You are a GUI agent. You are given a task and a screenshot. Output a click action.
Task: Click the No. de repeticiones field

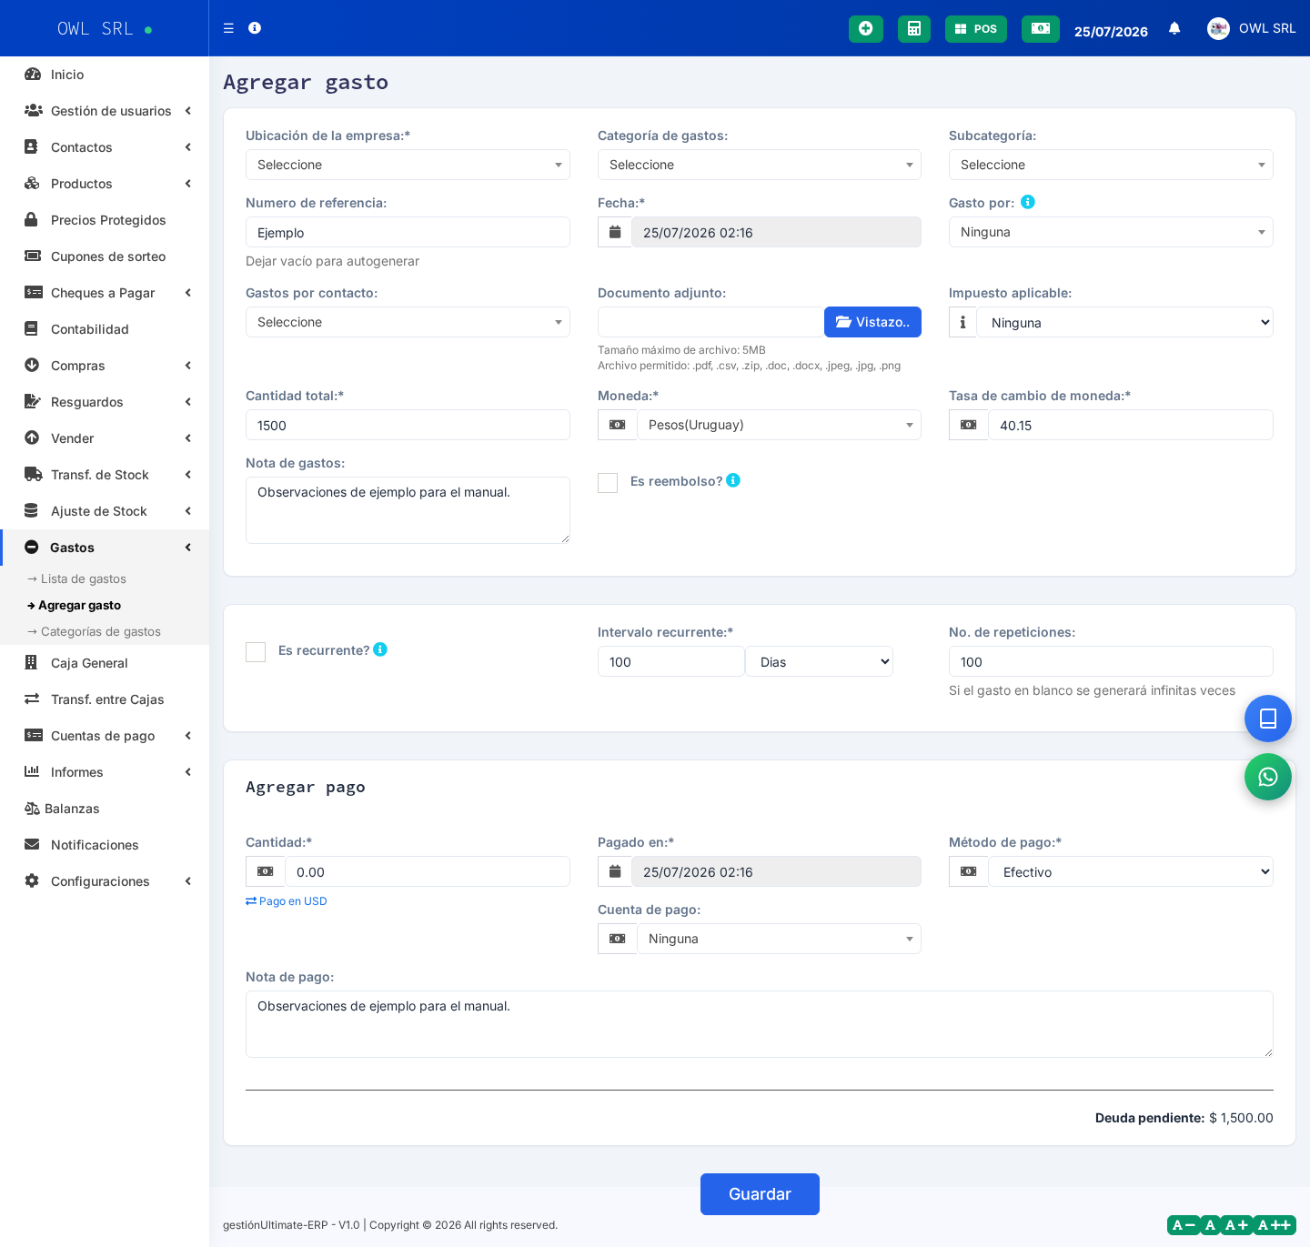pyautogui.click(x=1111, y=661)
